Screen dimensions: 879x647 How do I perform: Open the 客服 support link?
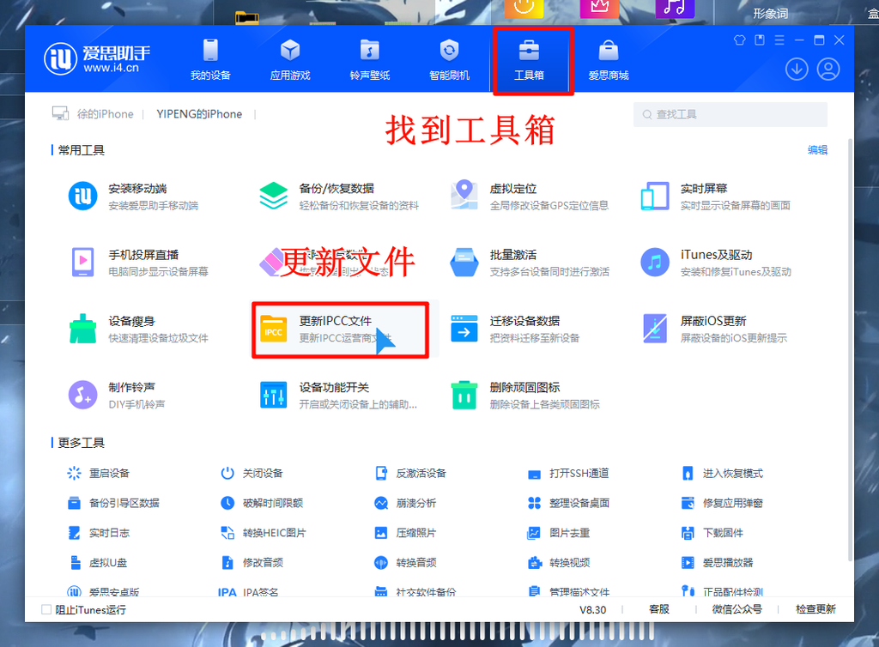coord(658,609)
